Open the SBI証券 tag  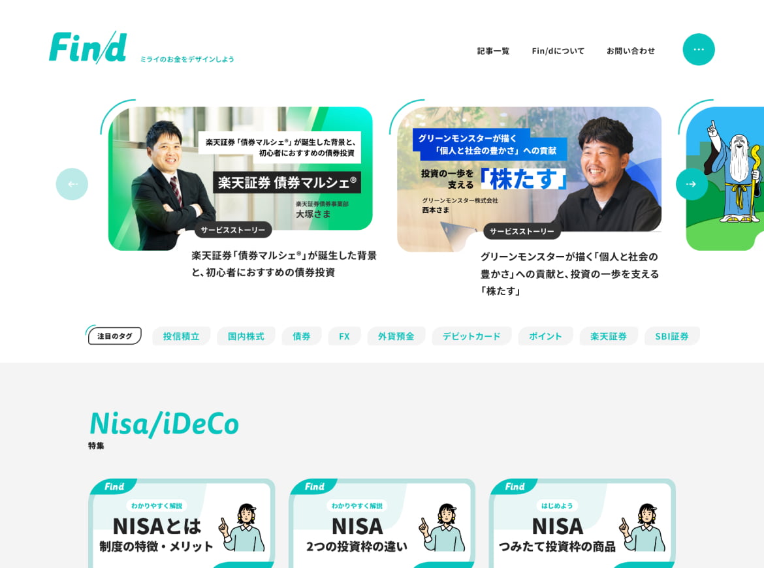pyautogui.click(x=671, y=336)
